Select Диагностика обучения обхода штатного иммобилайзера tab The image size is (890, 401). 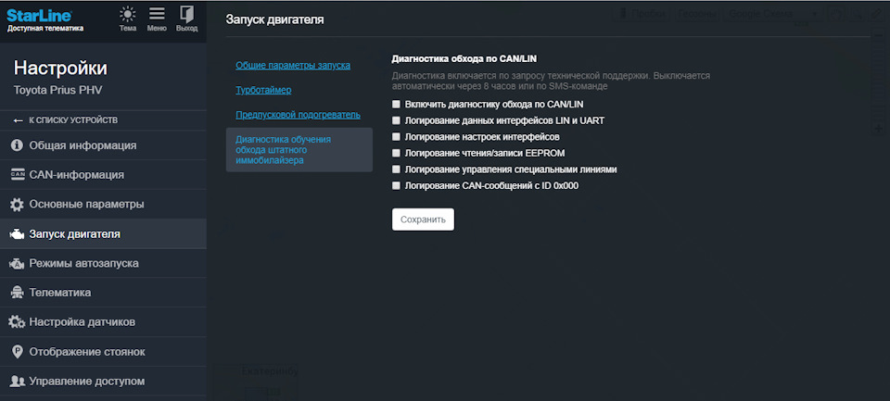tap(299, 150)
